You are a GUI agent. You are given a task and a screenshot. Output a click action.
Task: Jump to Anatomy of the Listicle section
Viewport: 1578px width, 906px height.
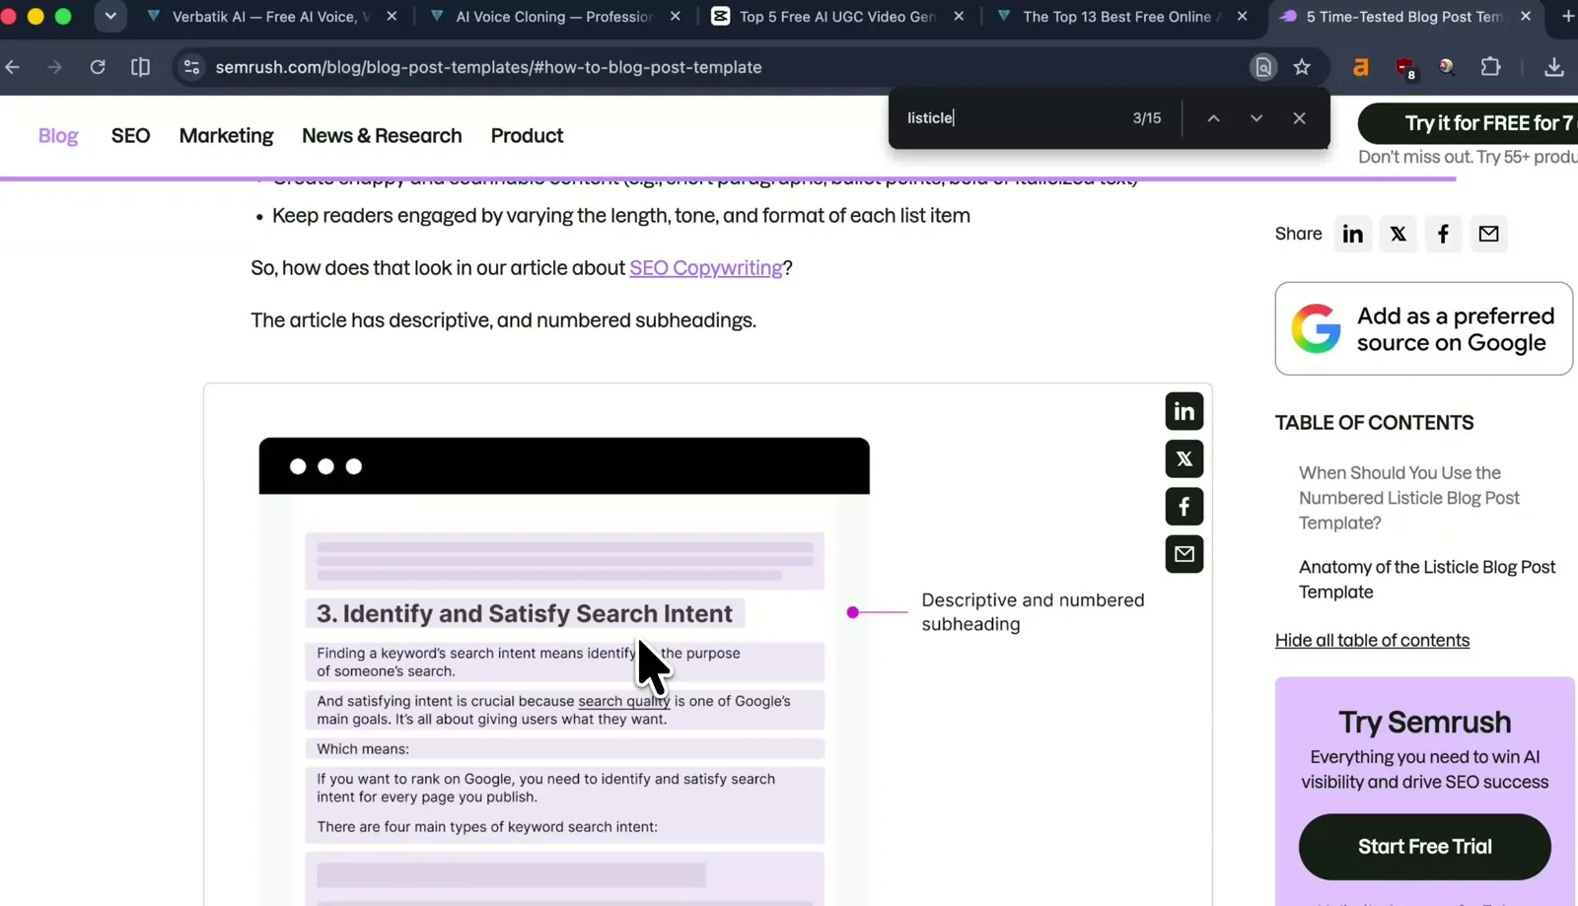click(x=1427, y=580)
